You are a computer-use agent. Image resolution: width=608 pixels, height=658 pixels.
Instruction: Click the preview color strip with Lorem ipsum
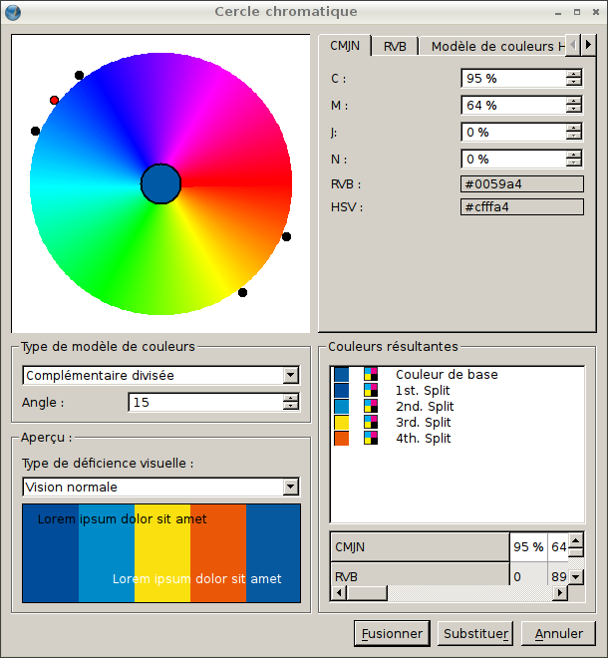161,553
